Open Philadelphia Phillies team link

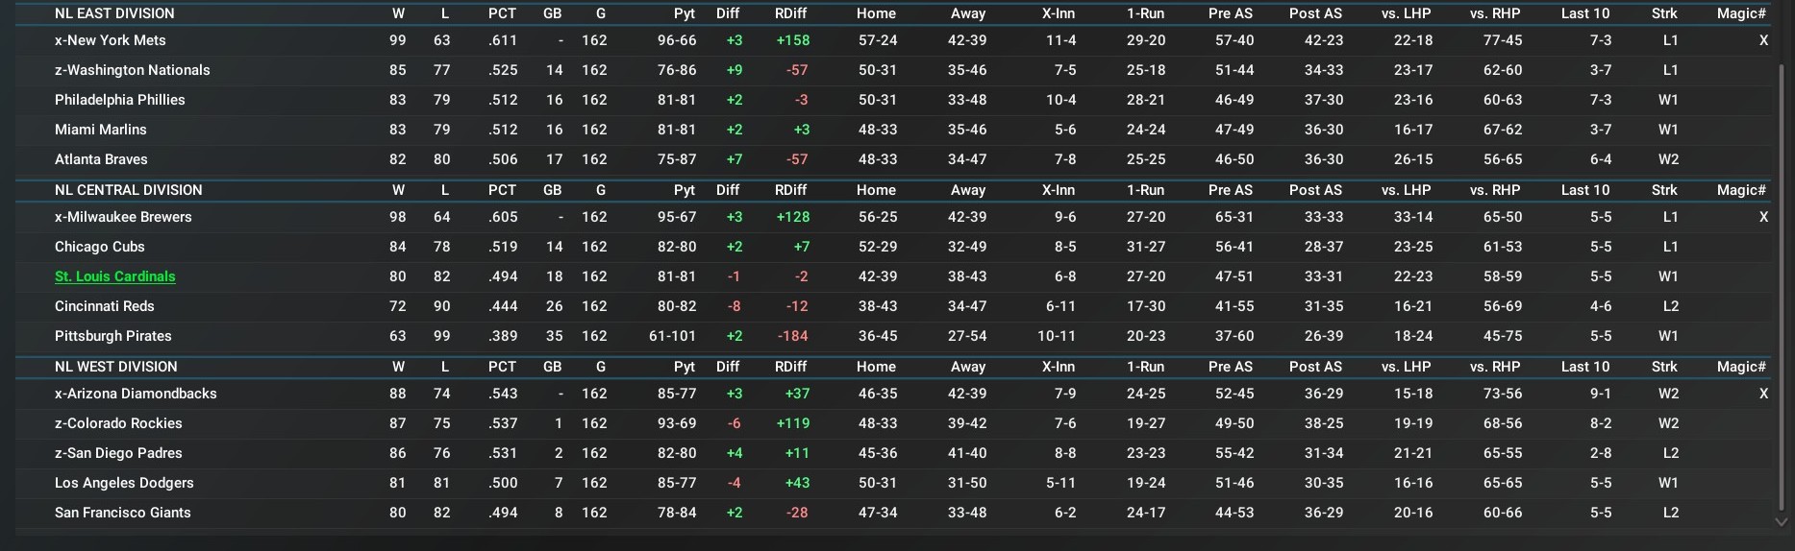pyautogui.click(x=119, y=100)
